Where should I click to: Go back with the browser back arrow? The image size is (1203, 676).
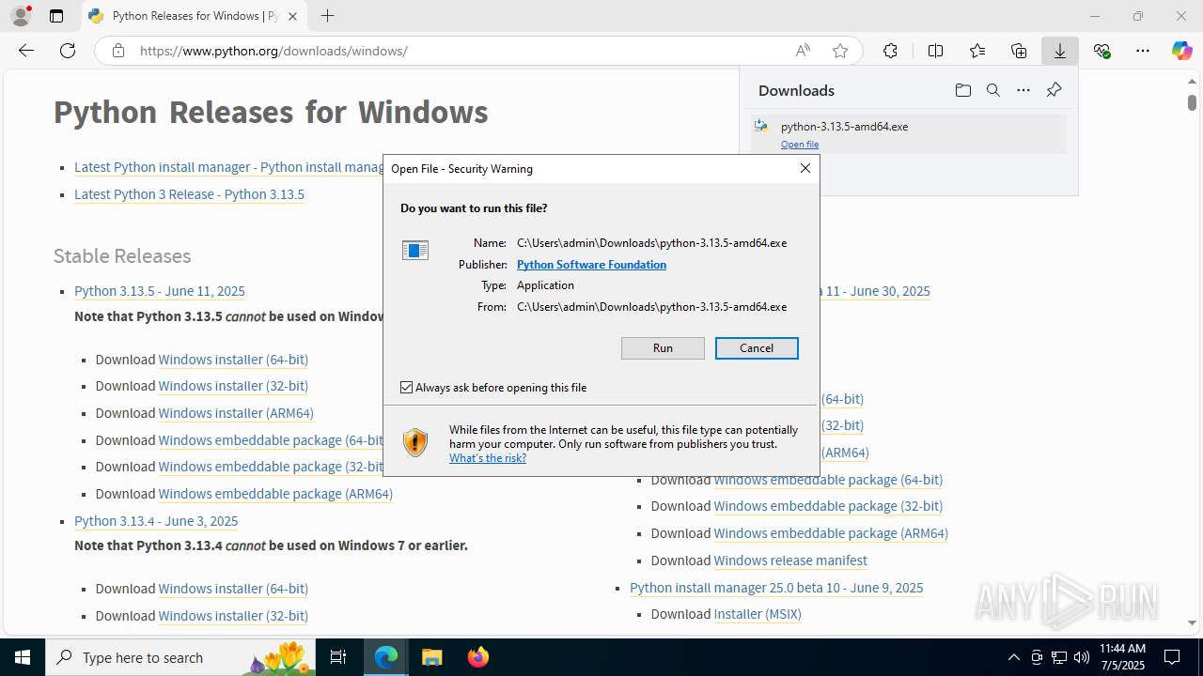coord(26,51)
